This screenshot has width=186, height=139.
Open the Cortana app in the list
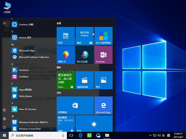coord(26,25)
